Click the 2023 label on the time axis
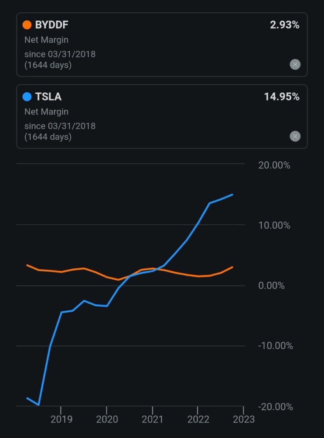The height and width of the screenshot is (438, 324). pyautogui.click(x=243, y=420)
